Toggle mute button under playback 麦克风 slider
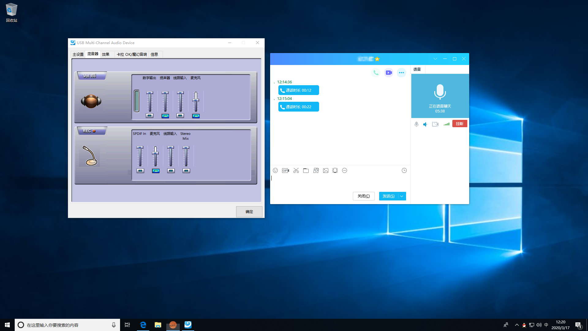This screenshot has width=588, height=331. tap(196, 116)
